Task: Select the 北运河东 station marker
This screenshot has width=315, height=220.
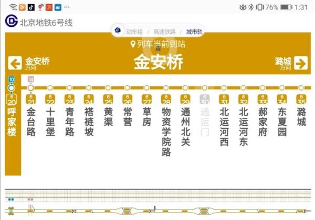Action: (x=243, y=88)
